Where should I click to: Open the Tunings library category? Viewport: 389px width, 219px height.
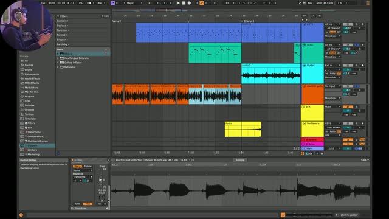coord(29,114)
